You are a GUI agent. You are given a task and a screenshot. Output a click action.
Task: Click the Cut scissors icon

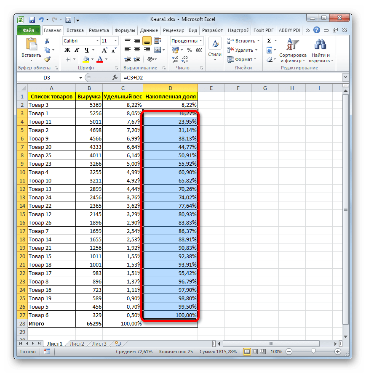coord(47,41)
